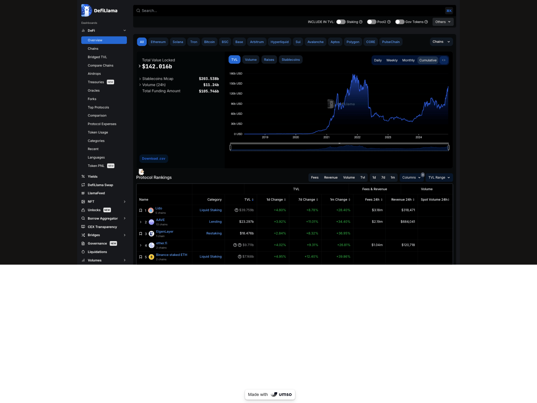
Task: Click the DefiLlama Swap arrows icon
Action: [x=83, y=185]
